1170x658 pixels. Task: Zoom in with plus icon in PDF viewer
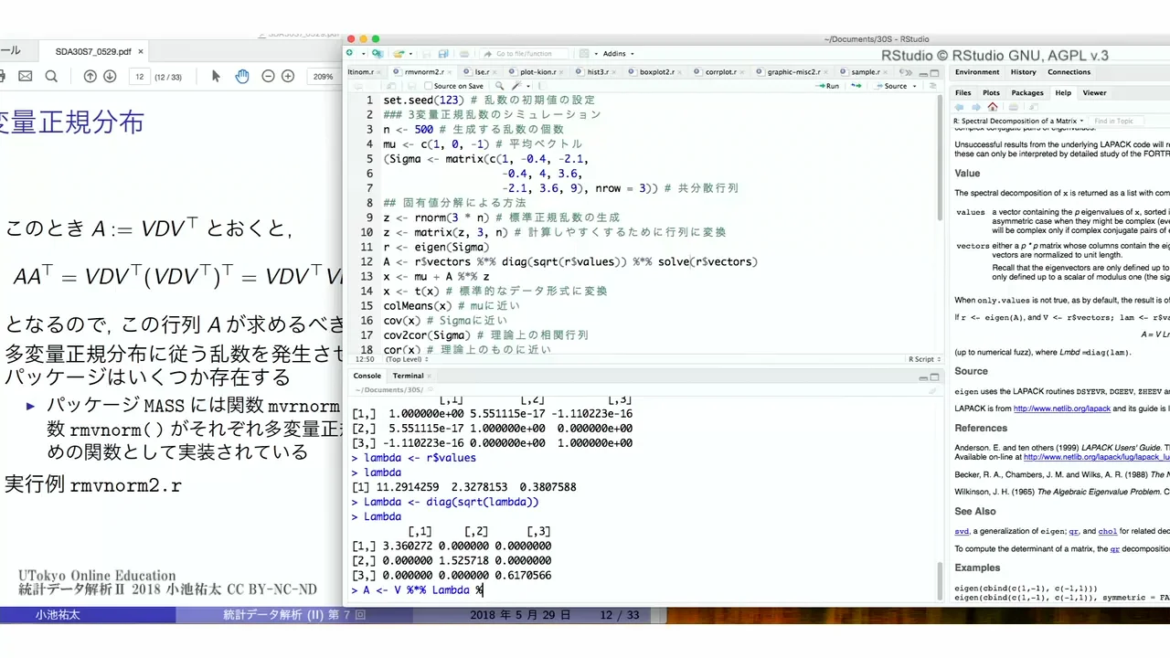point(288,76)
